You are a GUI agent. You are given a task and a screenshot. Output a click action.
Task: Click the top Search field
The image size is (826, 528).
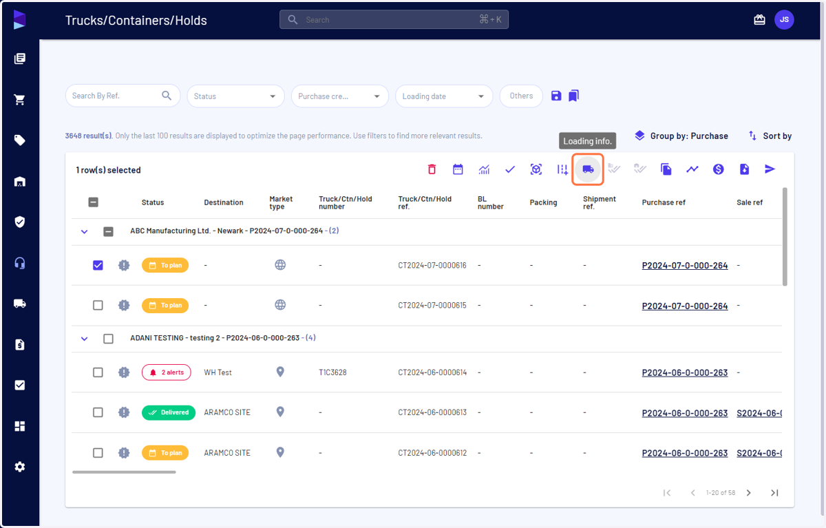(x=394, y=20)
